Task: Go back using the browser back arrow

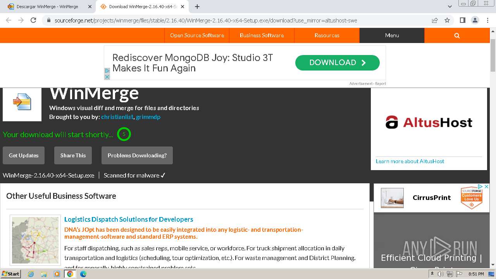Action: point(9,20)
